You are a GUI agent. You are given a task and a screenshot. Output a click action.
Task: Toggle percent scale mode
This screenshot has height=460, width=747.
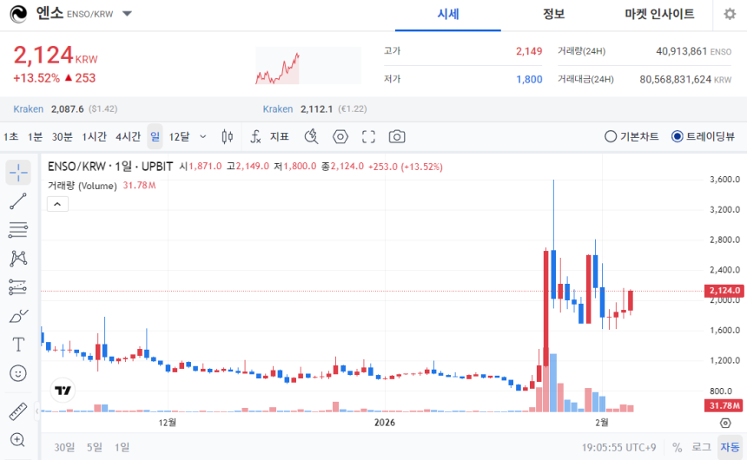[x=677, y=448]
